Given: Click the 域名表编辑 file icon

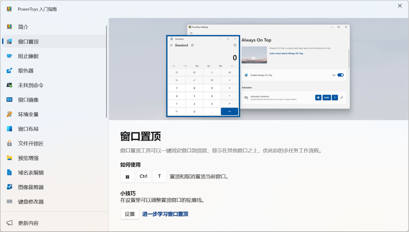Looking at the screenshot, I should point(10,173).
